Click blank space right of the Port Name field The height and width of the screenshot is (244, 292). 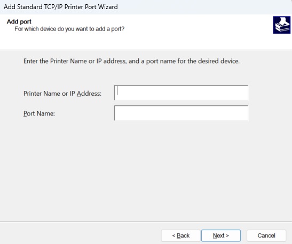point(270,113)
